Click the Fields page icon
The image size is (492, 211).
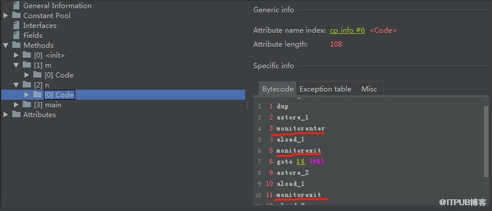16,35
